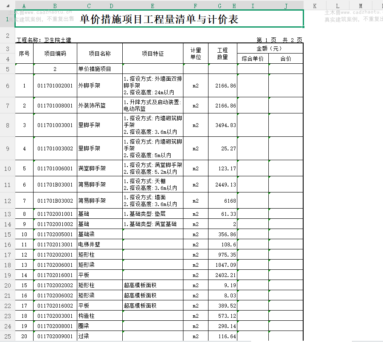Viewport: 383px width, 342px height.
Task: Click cell 外装饰吊篮
Action: [x=100, y=105]
